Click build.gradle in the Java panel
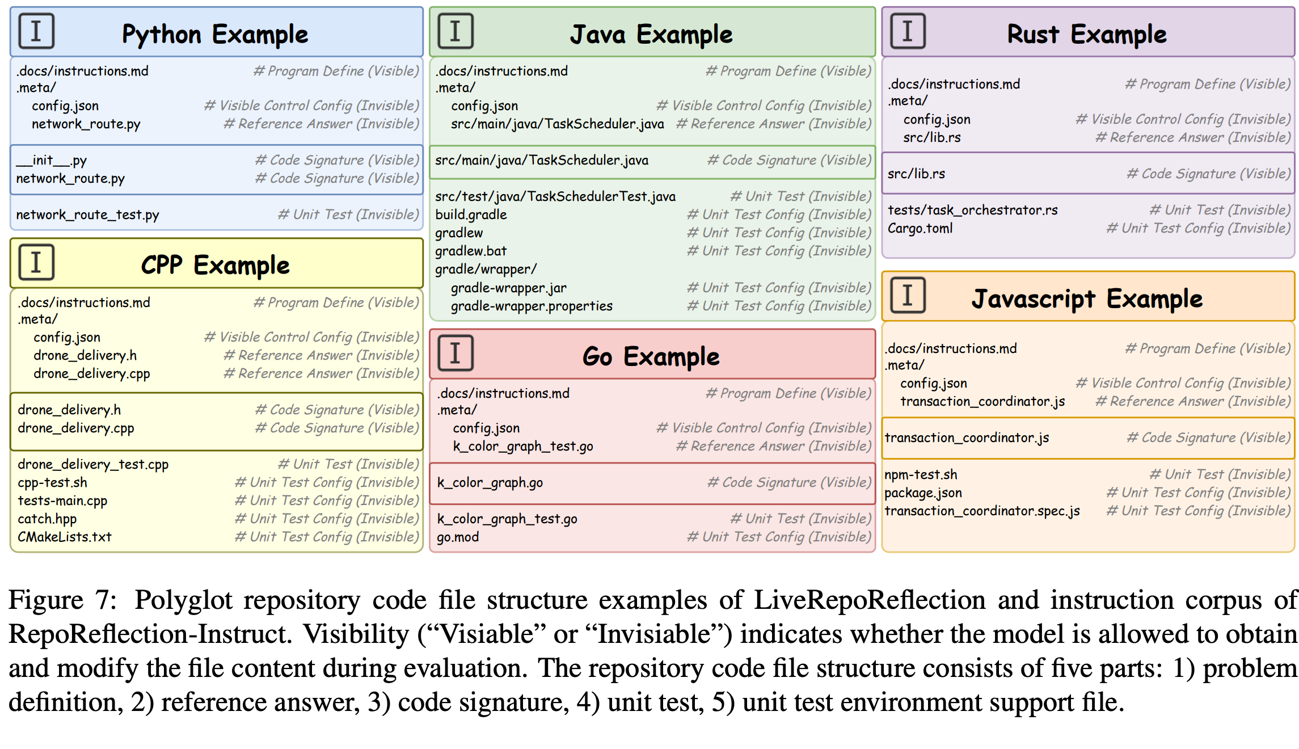Screen dimensions: 1299x749 pyautogui.click(x=471, y=215)
